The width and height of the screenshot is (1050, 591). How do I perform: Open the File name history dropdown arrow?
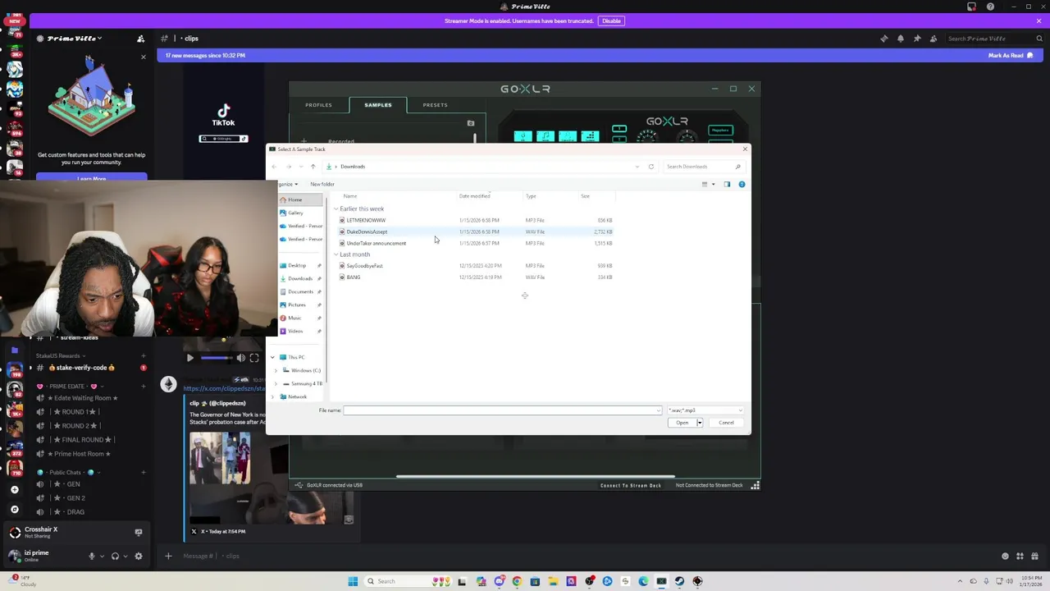pos(659,410)
